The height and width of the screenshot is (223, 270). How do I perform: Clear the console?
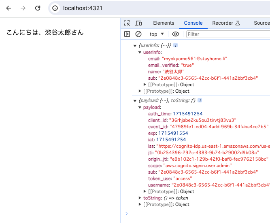tap(138, 34)
